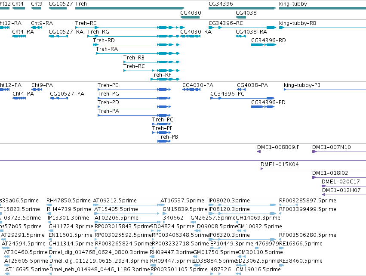This screenshot has height=276, width=366.
Task: Select the DME1-007N10 feature label
Action: (332, 147)
